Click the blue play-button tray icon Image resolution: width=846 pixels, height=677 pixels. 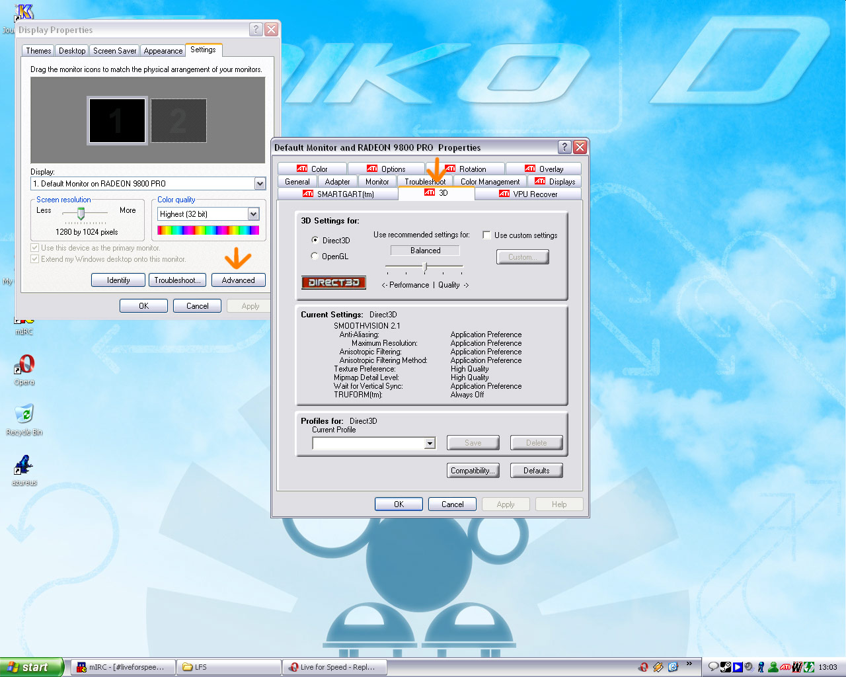[738, 667]
